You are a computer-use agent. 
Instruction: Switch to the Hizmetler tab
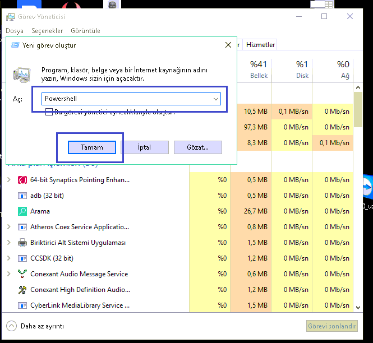[260, 45]
